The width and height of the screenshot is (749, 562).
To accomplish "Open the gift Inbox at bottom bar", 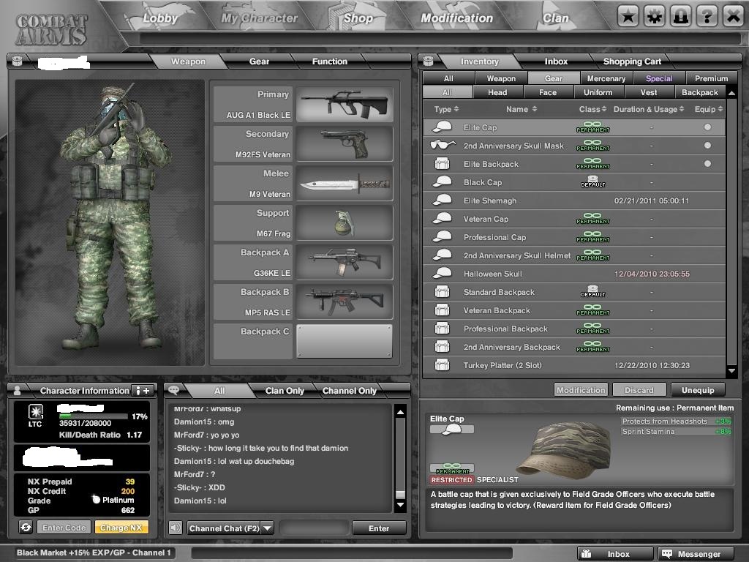I will coord(615,554).
